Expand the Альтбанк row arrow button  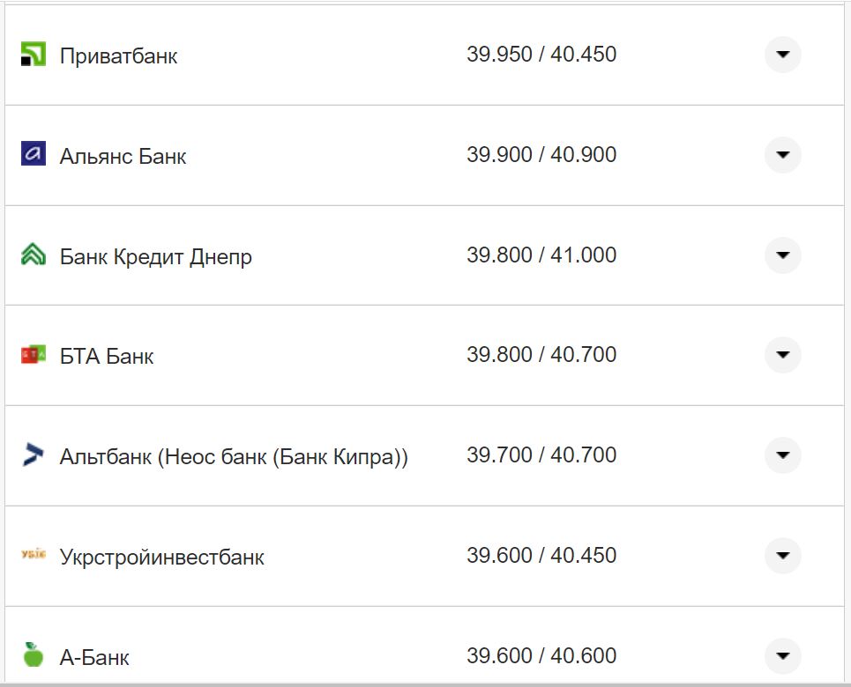tap(782, 455)
